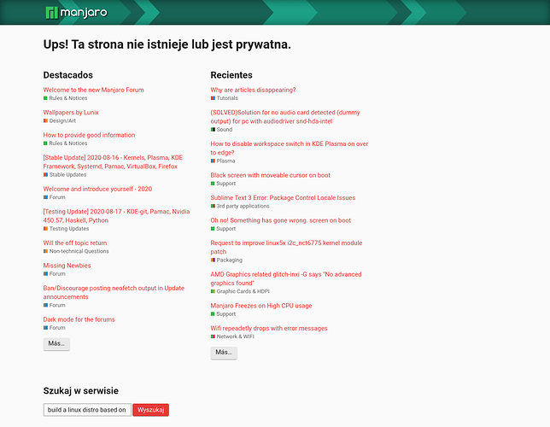The height and width of the screenshot is (427, 550).
Task: Select Forum category under 'Missing Newbies'
Action: (x=55, y=274)
